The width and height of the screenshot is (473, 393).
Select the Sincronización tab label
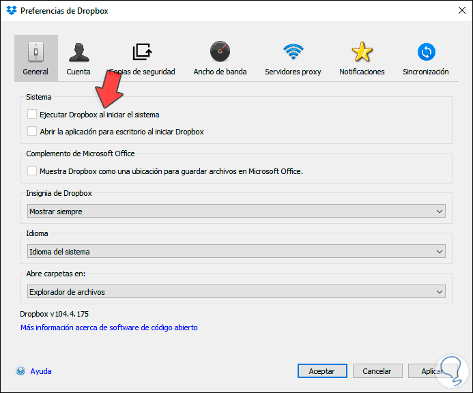pos(426,72)
